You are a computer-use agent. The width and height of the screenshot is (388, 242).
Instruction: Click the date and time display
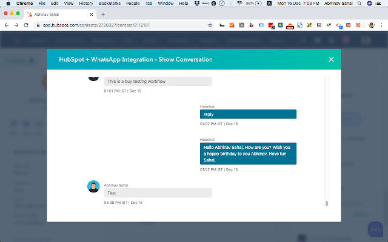[298, 3]
